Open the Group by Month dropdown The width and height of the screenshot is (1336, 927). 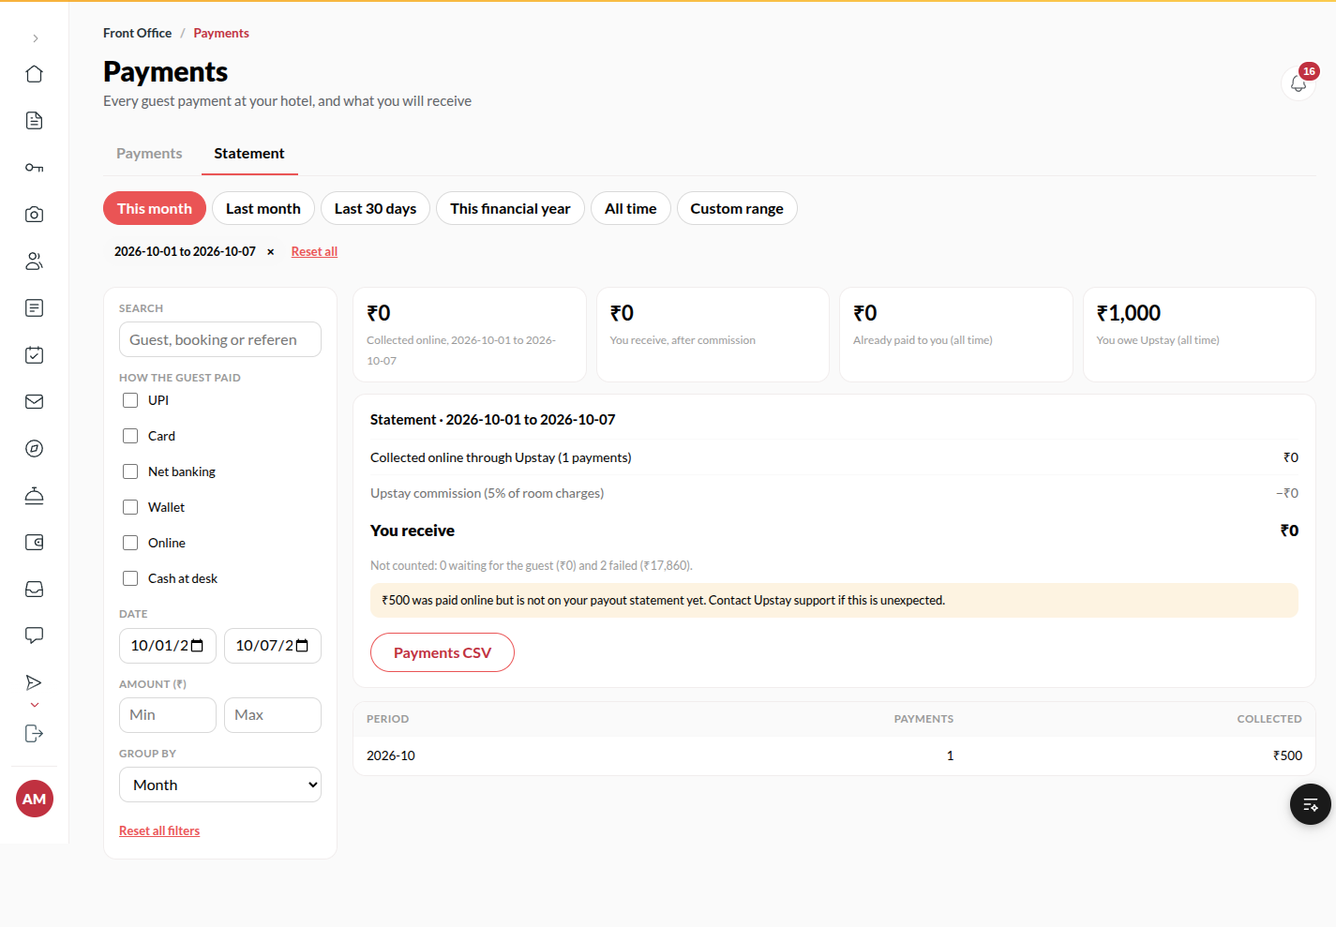click(220, 785)
